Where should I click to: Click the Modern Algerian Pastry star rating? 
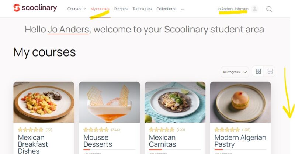[227, 130]
